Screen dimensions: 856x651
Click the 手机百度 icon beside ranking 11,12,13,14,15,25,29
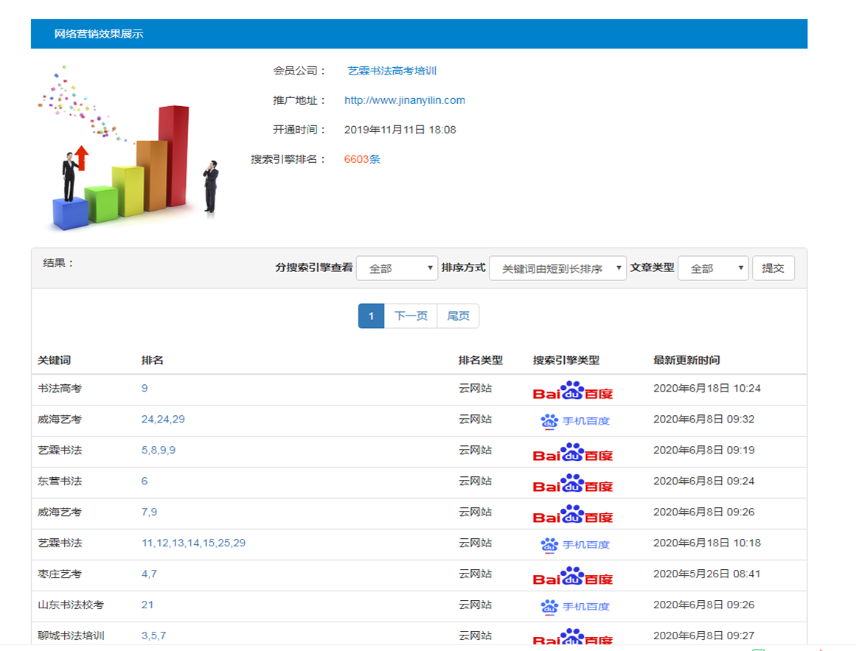point(575,544)
